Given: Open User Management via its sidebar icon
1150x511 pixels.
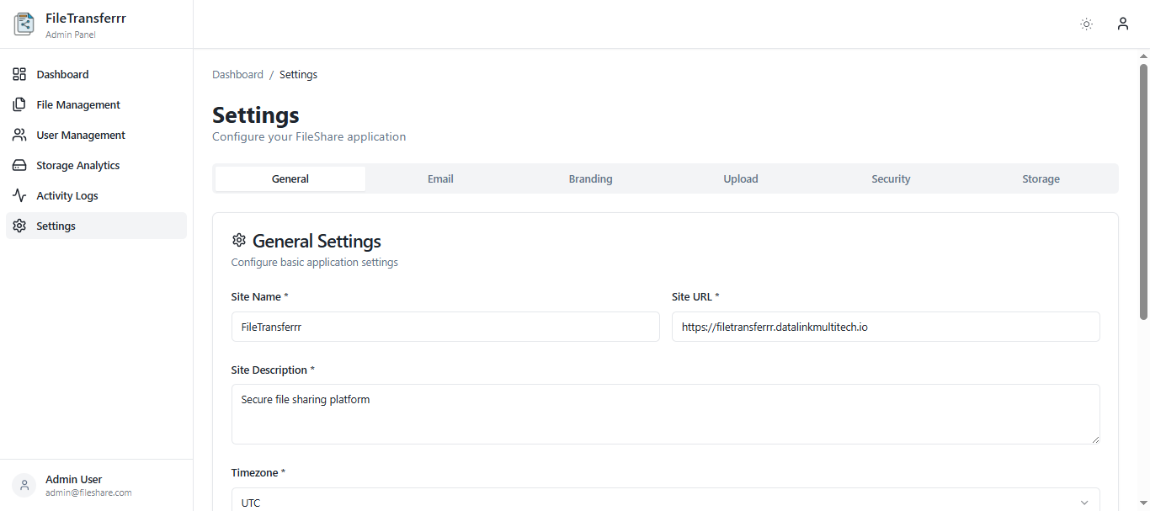Looking at the screenshot, I should [19, 135].
